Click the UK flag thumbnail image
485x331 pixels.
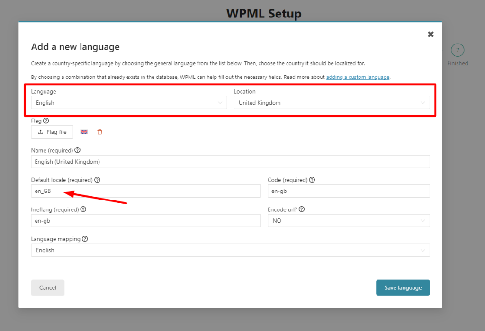pyautogui.click(x=84, y=132)
